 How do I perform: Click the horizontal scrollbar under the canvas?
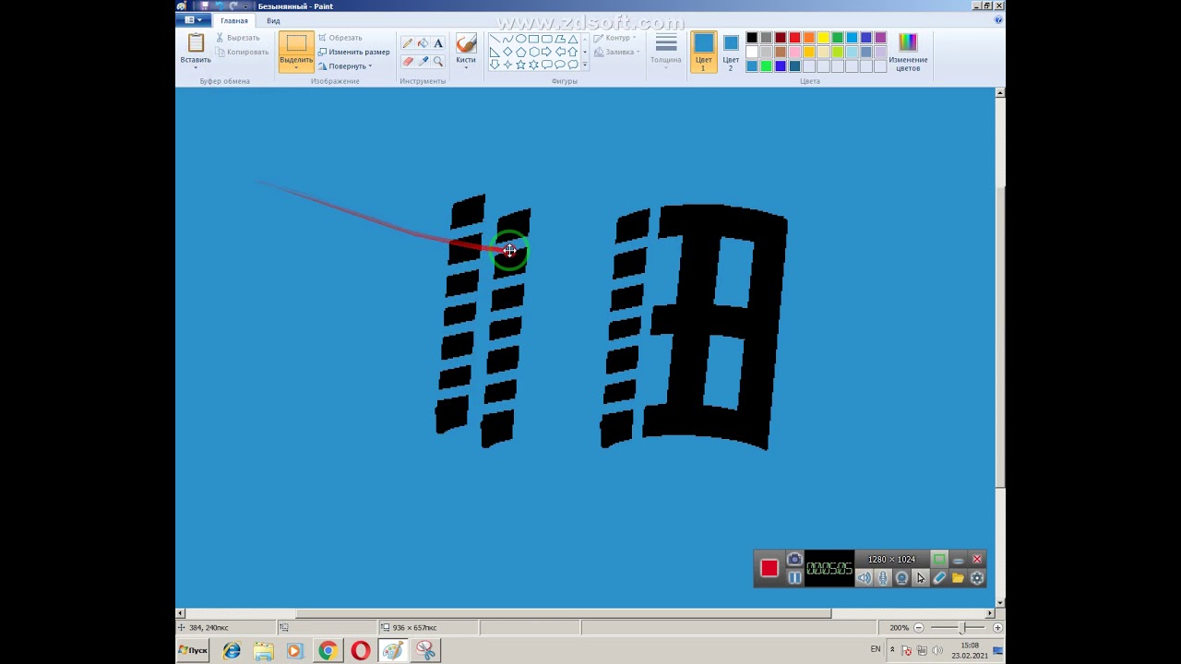click(563, 613)
